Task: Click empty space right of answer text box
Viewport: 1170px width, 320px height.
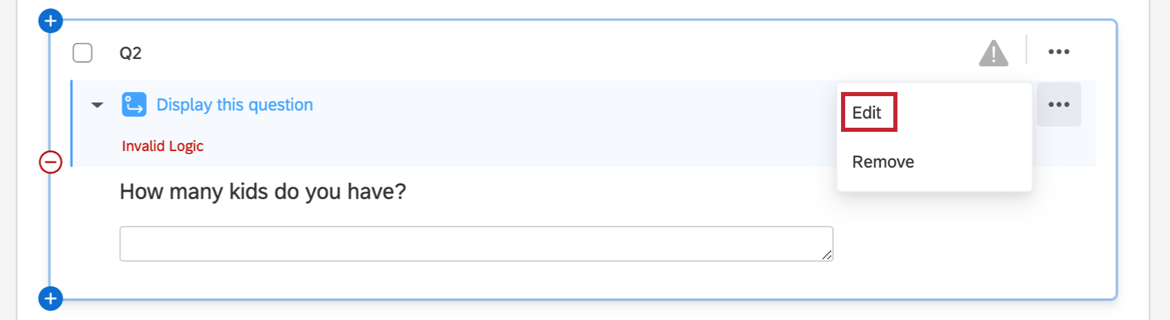Action: point(964,244)
